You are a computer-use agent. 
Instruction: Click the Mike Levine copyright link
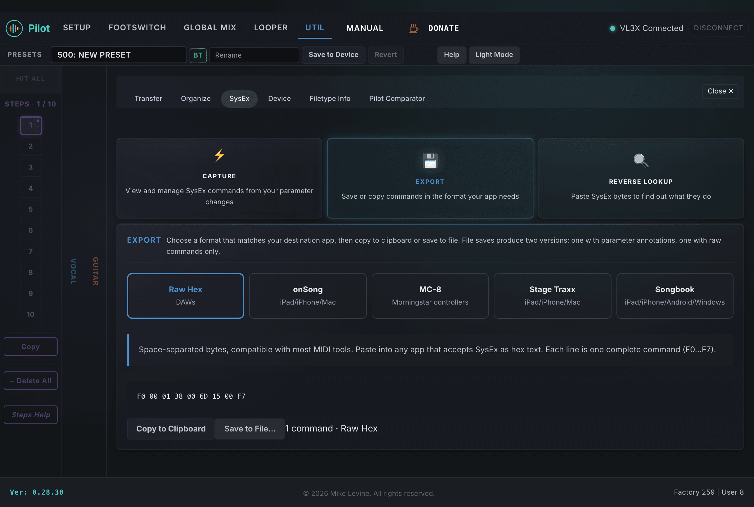point(369,494)
